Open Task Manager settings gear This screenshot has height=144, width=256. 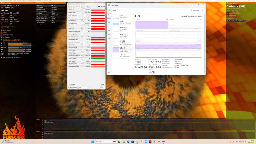(x=109, y=73)
